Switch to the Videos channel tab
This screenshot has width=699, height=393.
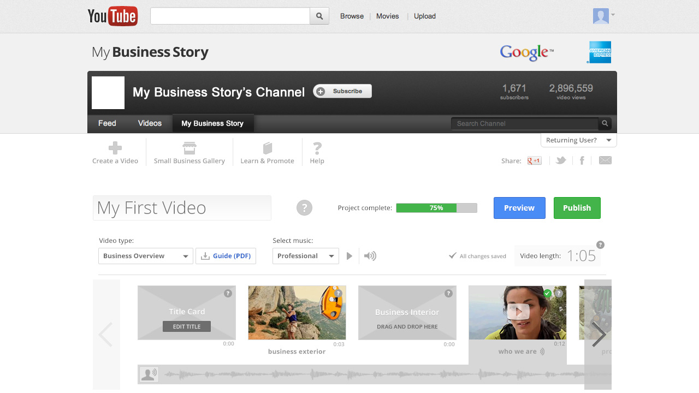pyautogui.click(x=150, y=123)
